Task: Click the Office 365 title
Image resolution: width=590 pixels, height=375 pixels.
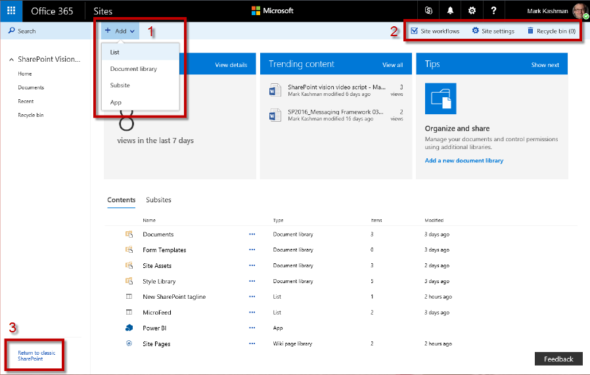Action: (x=52, y=11)
